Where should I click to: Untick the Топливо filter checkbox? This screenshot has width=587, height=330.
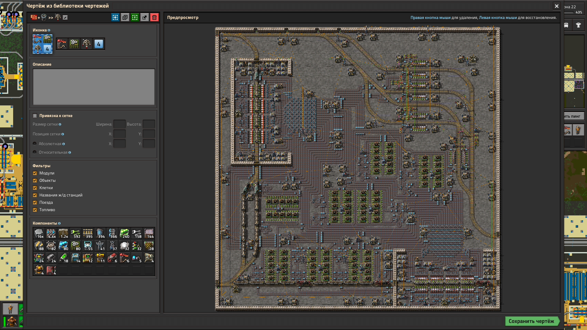pyautogui.click(x=35, y=210)
